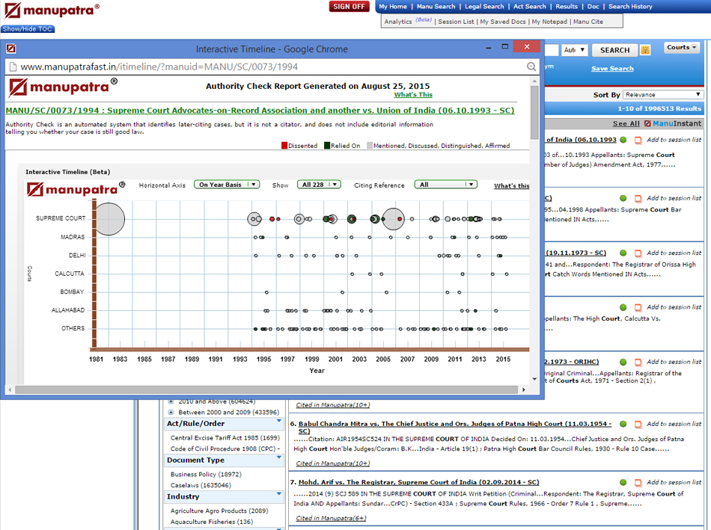Open the Session List submenu item

click(456, 22)
